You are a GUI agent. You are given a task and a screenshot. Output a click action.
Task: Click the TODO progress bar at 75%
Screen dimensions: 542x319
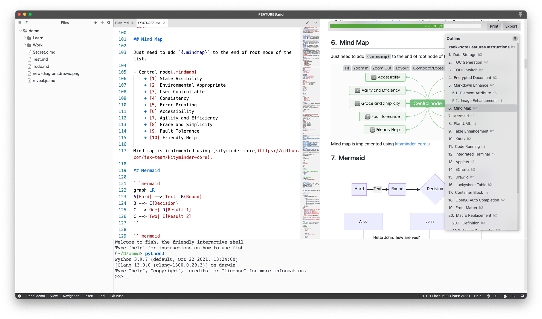405,26
